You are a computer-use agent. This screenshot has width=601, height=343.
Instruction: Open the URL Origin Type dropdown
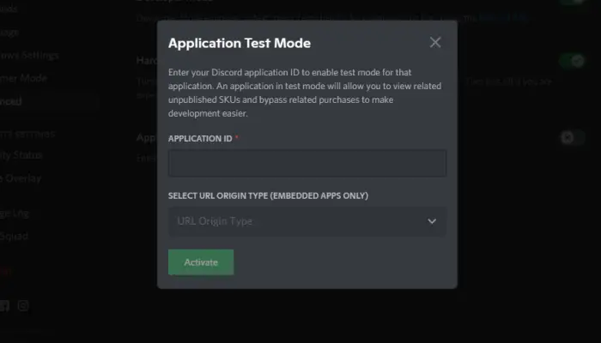[x=307, y=221]
